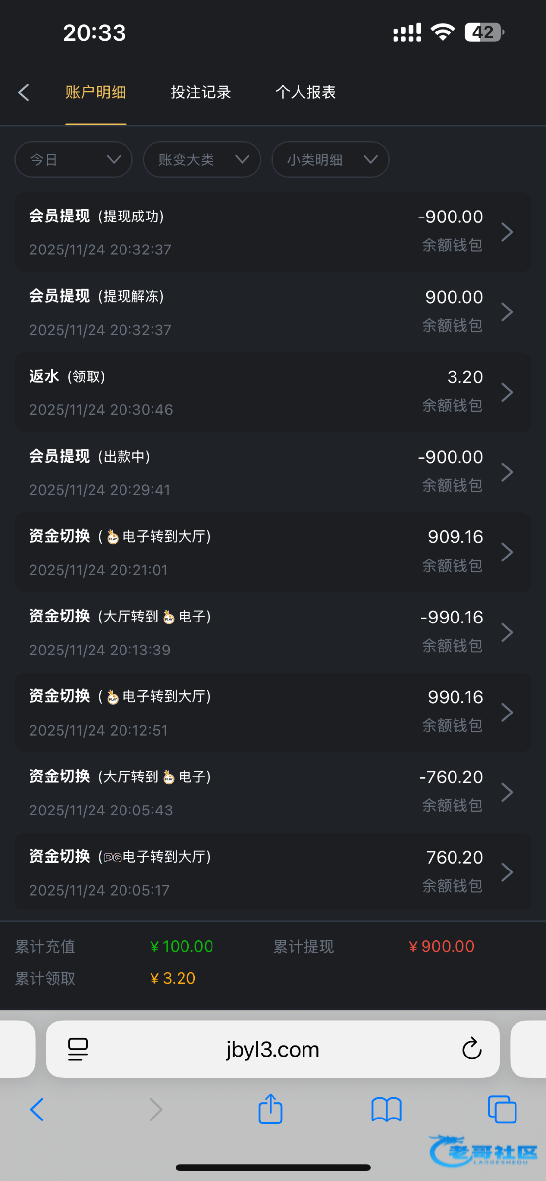This screenshot has height=1181, width=546.
Task: Open the Safari tabs overview icon
Action: click(502, 1110)
